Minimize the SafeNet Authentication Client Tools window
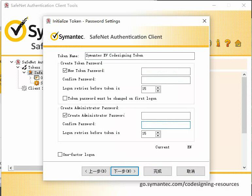Image resolution: width=252 pixels, height=196 pixels. tap(214, 5)
